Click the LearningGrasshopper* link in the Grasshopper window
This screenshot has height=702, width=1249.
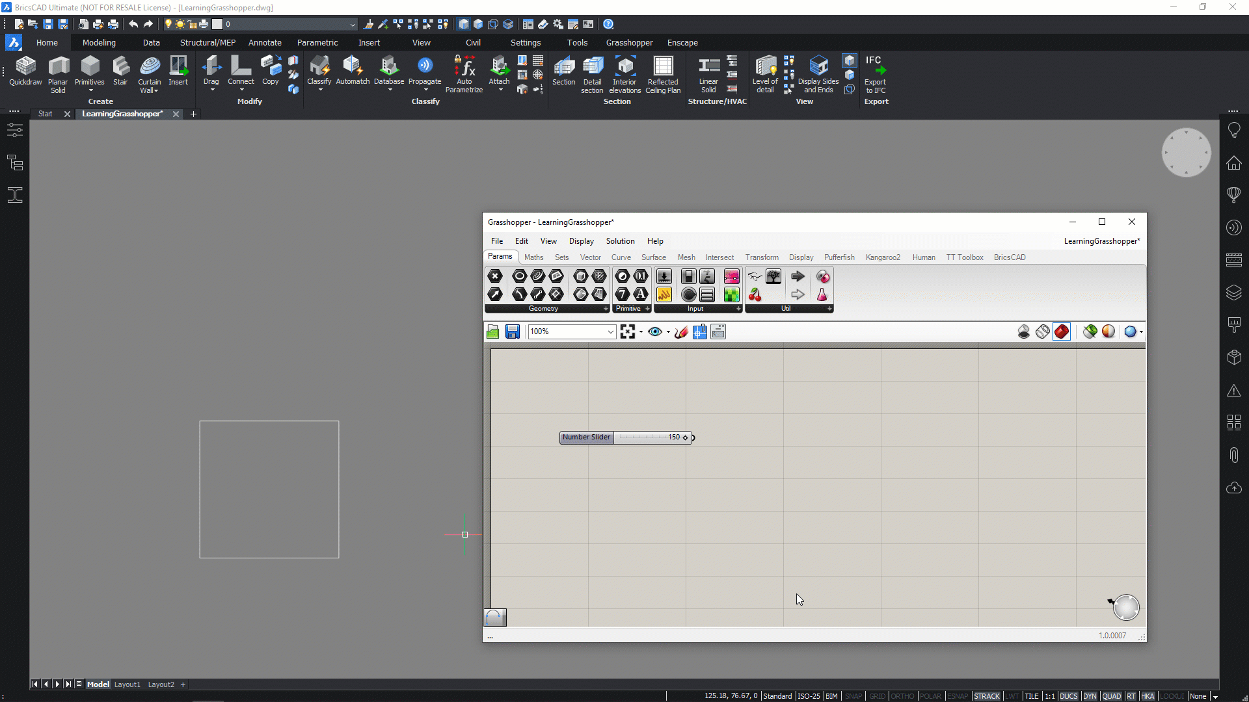[1101, 240]
